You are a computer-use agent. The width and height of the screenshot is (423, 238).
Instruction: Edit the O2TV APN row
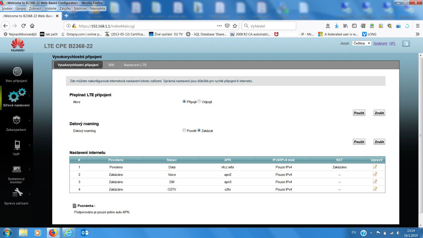point(375,189)
